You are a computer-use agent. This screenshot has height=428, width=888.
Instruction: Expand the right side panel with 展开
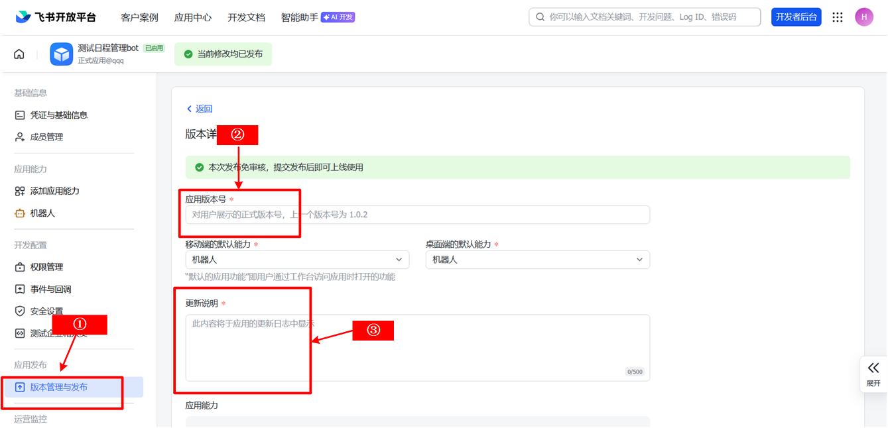(x=873, y=374)
